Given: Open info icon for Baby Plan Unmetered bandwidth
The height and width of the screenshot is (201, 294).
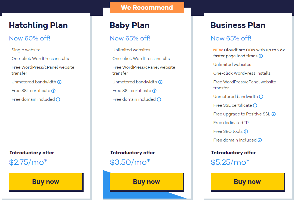Looking at the screenshot, I should [160, 82].
